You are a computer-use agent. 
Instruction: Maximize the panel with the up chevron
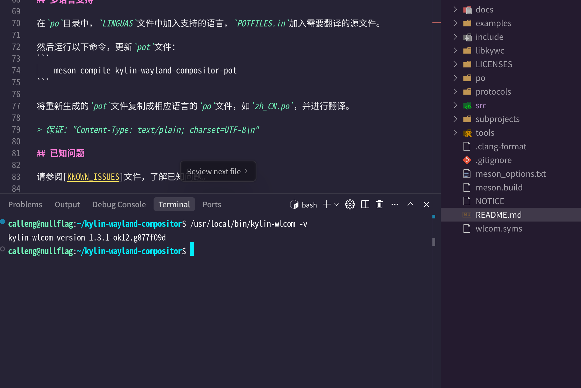click(x=410, y=204)
